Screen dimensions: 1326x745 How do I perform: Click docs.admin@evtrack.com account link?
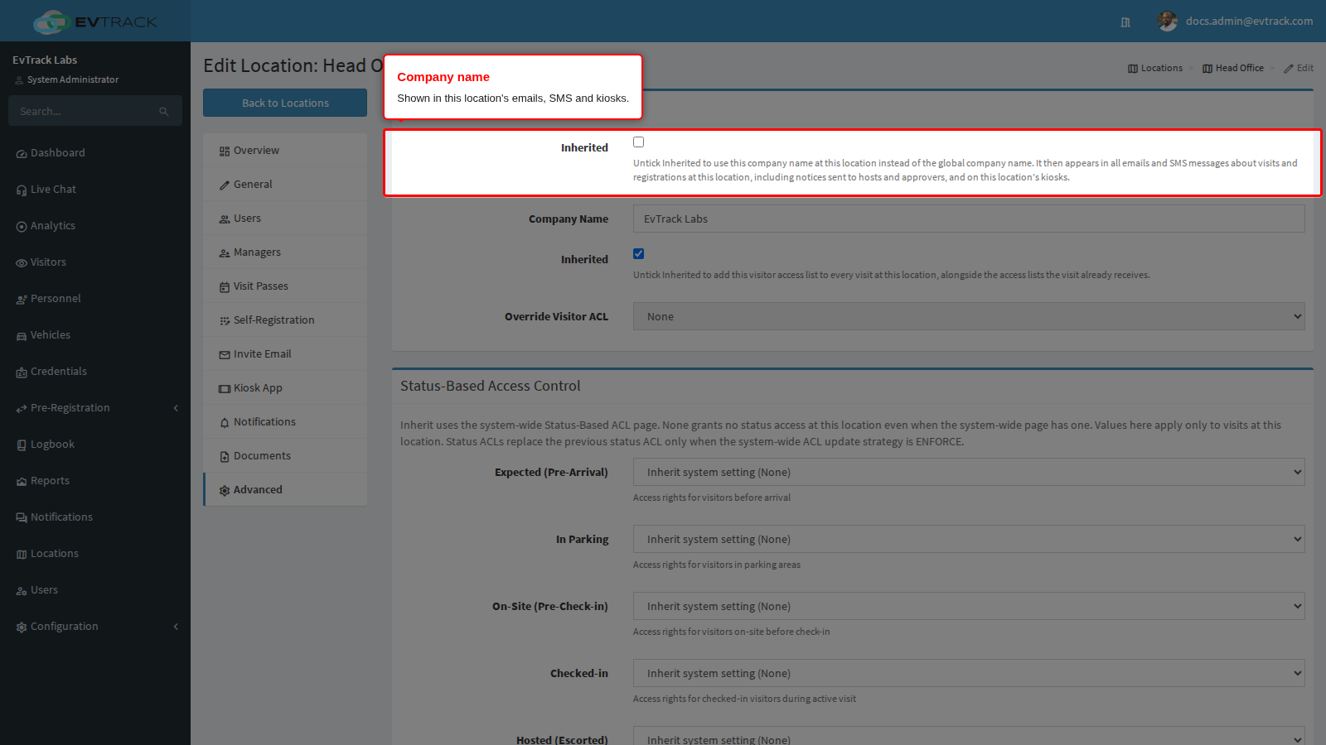point(1249,22)
